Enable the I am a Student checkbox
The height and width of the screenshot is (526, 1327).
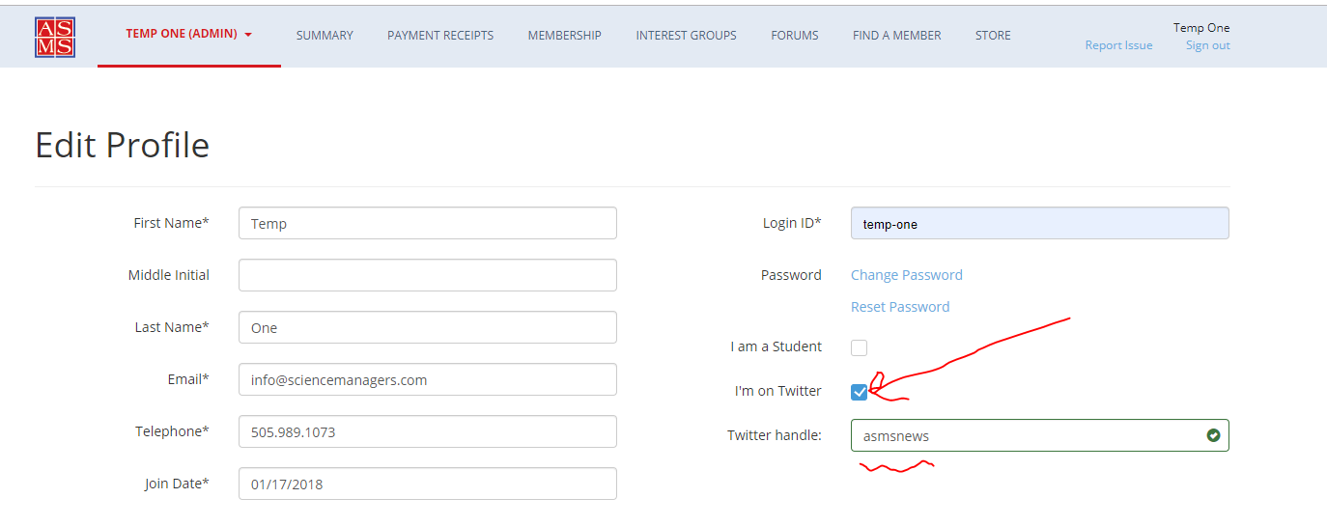pyautogui.click(x=860, y=347)
